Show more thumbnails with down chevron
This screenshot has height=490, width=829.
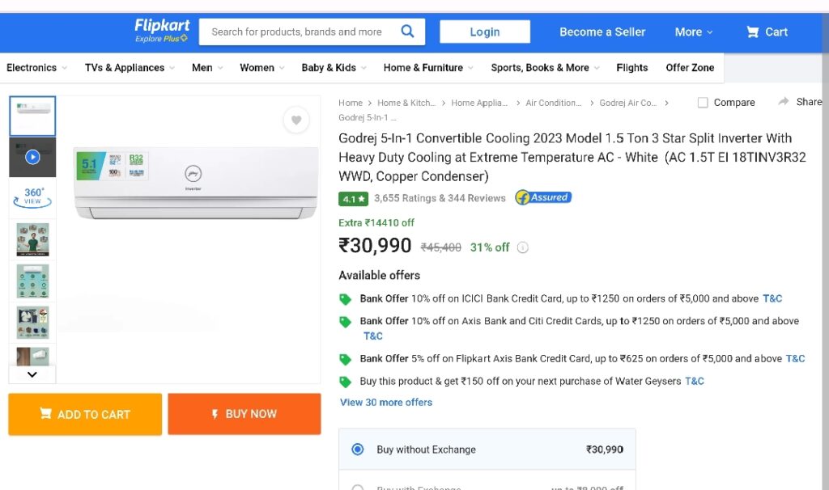pos(32,374)
